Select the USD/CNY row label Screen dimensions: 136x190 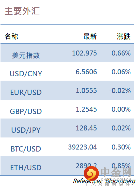pyautogui.click(x=26, y=74)
